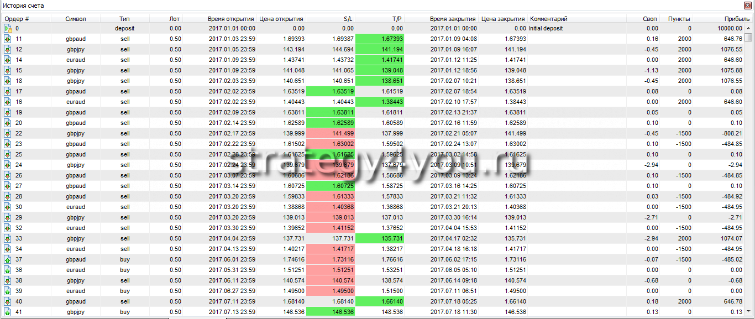Click the red S/L cell showing 141.499
The image size is (755, 319).
point(331,133)
